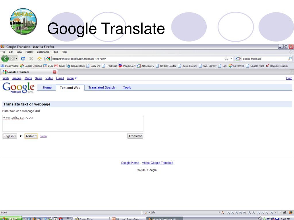Viewport: 294px width, 220px height.
Task: Open the PeopleSoft bookmark
Action: pyautogui.click(x=127, y=66)
